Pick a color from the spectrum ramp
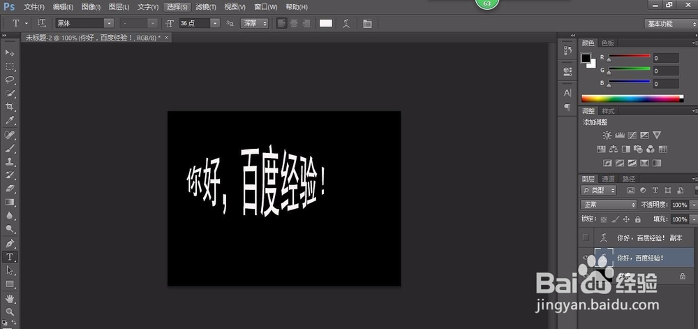This screenshot has width=698, height=329. click(632, 98)
